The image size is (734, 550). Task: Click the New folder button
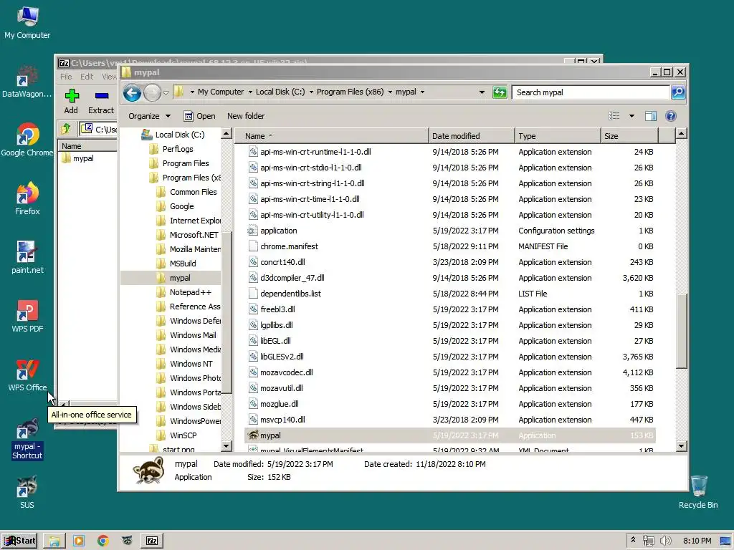click(x=246, y=116)
